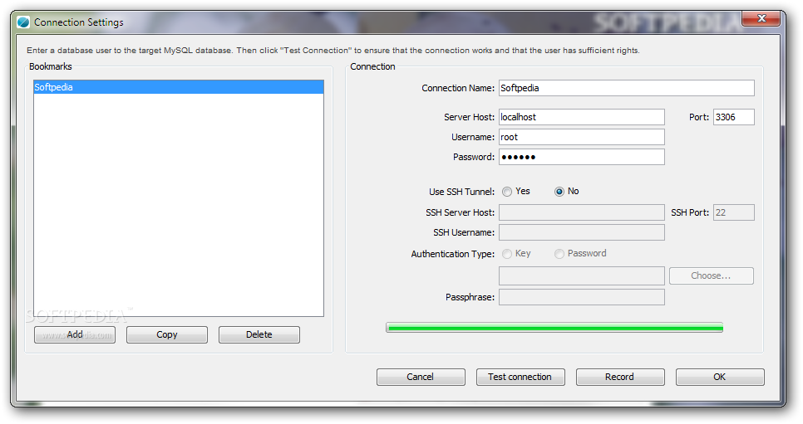
Task: Click the key file path field
Action: (582, 275)
